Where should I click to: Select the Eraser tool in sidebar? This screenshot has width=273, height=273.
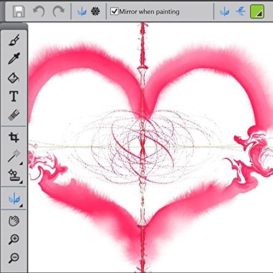[14, 115]
